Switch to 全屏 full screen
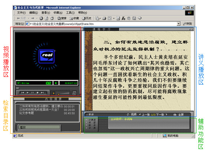Viewport: 209px width, 156px height. pyautogui.click(x=179, y=115)
